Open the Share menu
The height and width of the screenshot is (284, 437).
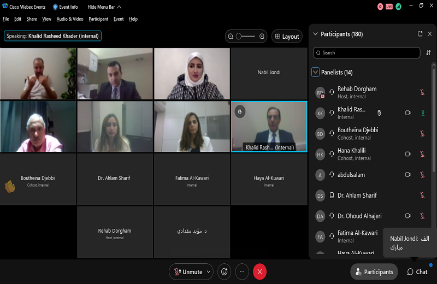(31, 19)
